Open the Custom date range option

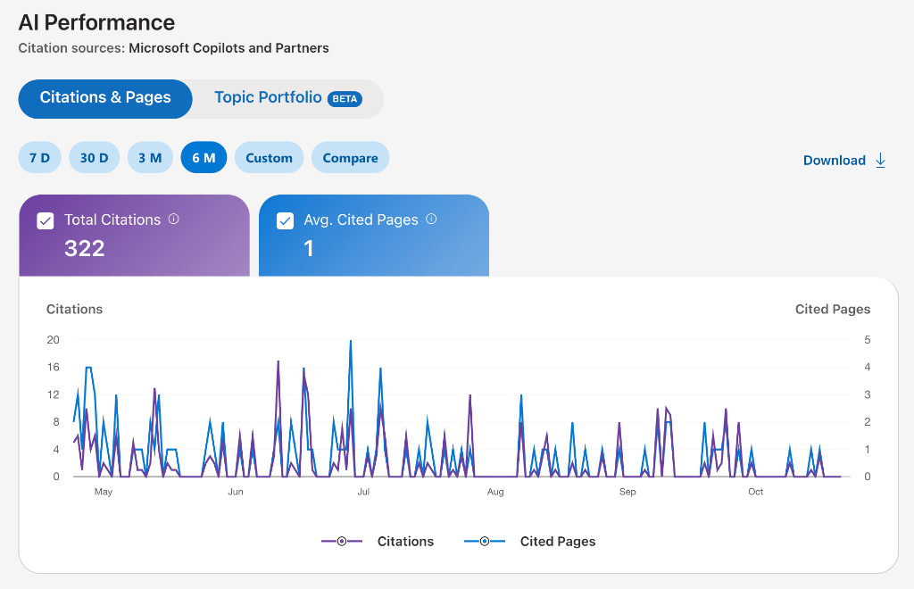pos(269,158)
